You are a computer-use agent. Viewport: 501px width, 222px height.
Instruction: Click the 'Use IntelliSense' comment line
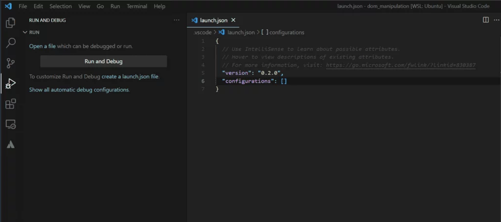click(x=311, y=49)
